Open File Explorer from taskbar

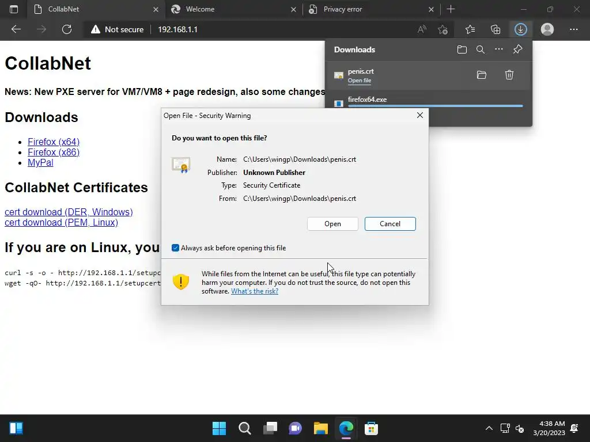point(321,428)
